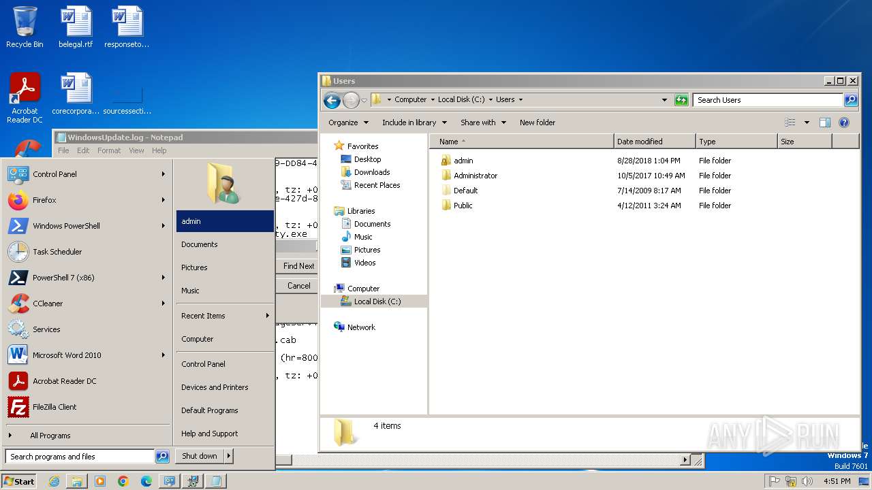Click in the Search Users field

tap(768, 100)
